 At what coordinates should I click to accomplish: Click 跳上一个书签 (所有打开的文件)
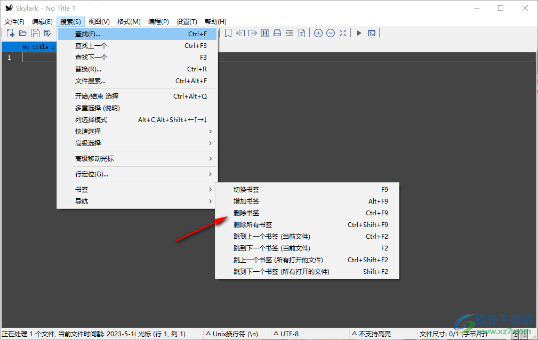[x=307, y=260]
